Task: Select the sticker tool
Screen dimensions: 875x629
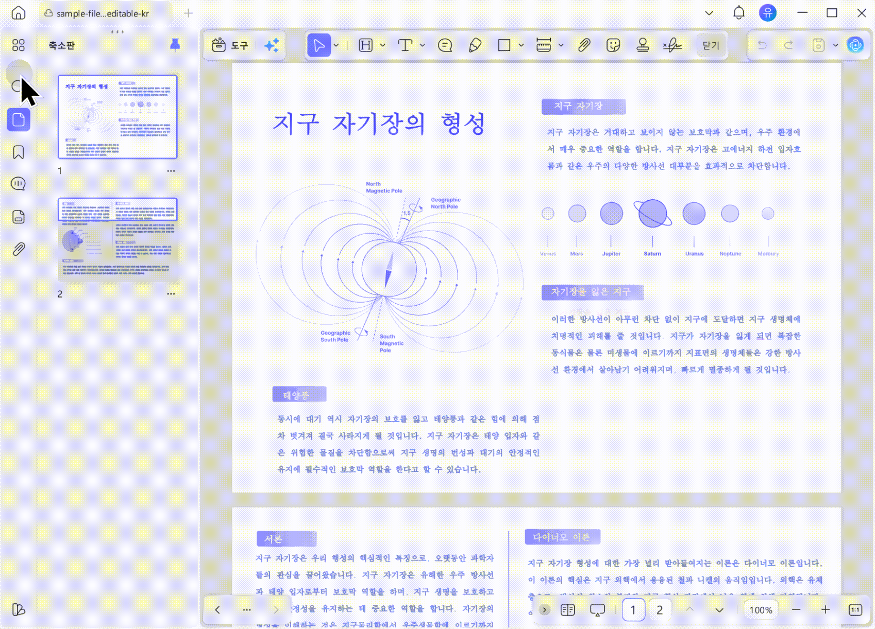Action: click(613, 45)
